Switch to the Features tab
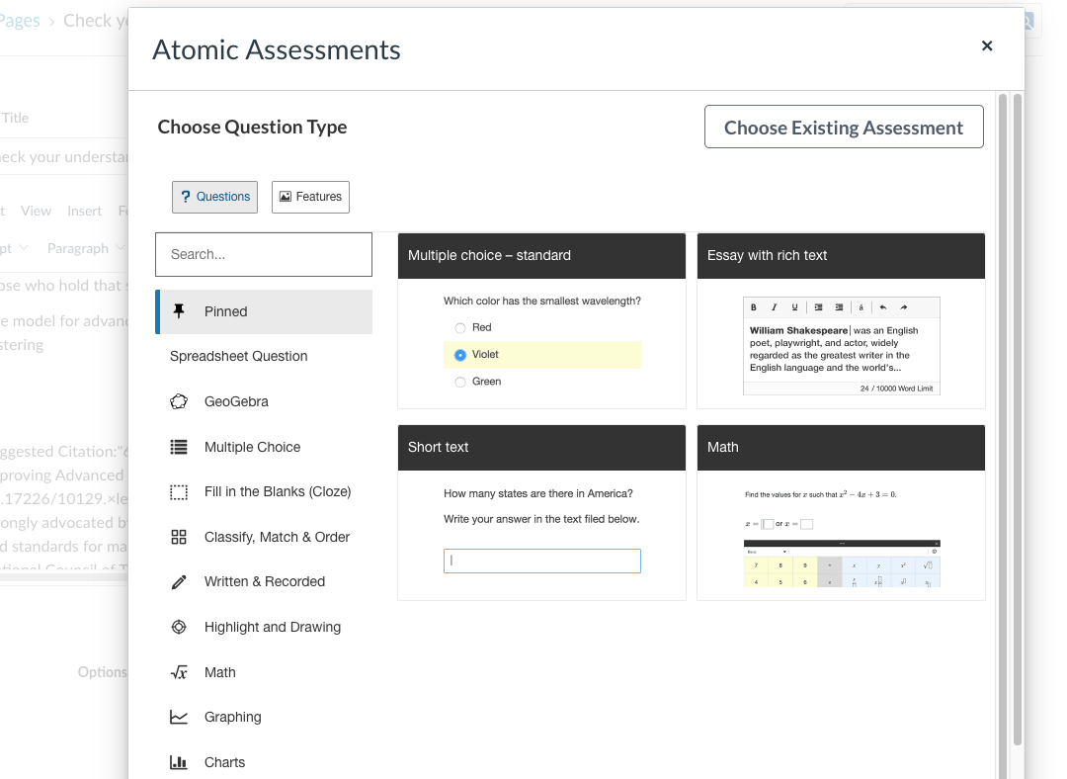This screenshot has width=1067, height=779. pyautogui.click(x=311, y=197)
